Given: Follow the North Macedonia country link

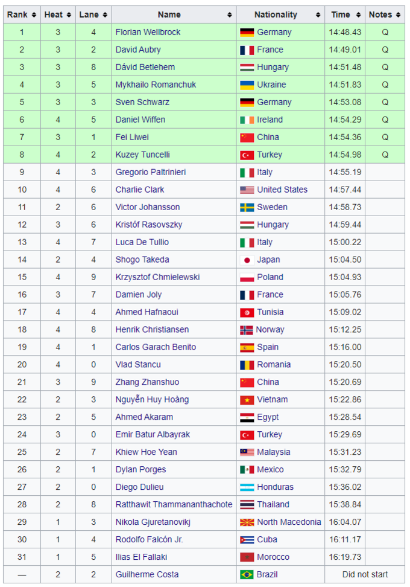Looking at the screenshot, I should click(x=289, y=522).
